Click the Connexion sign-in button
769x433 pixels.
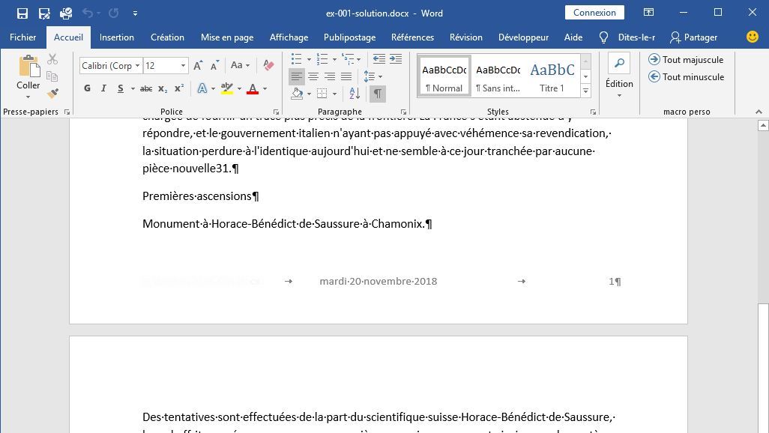pos(594,13)
